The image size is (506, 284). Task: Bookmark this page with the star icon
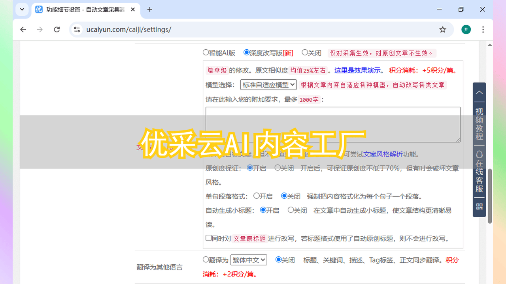coord(443,30)
